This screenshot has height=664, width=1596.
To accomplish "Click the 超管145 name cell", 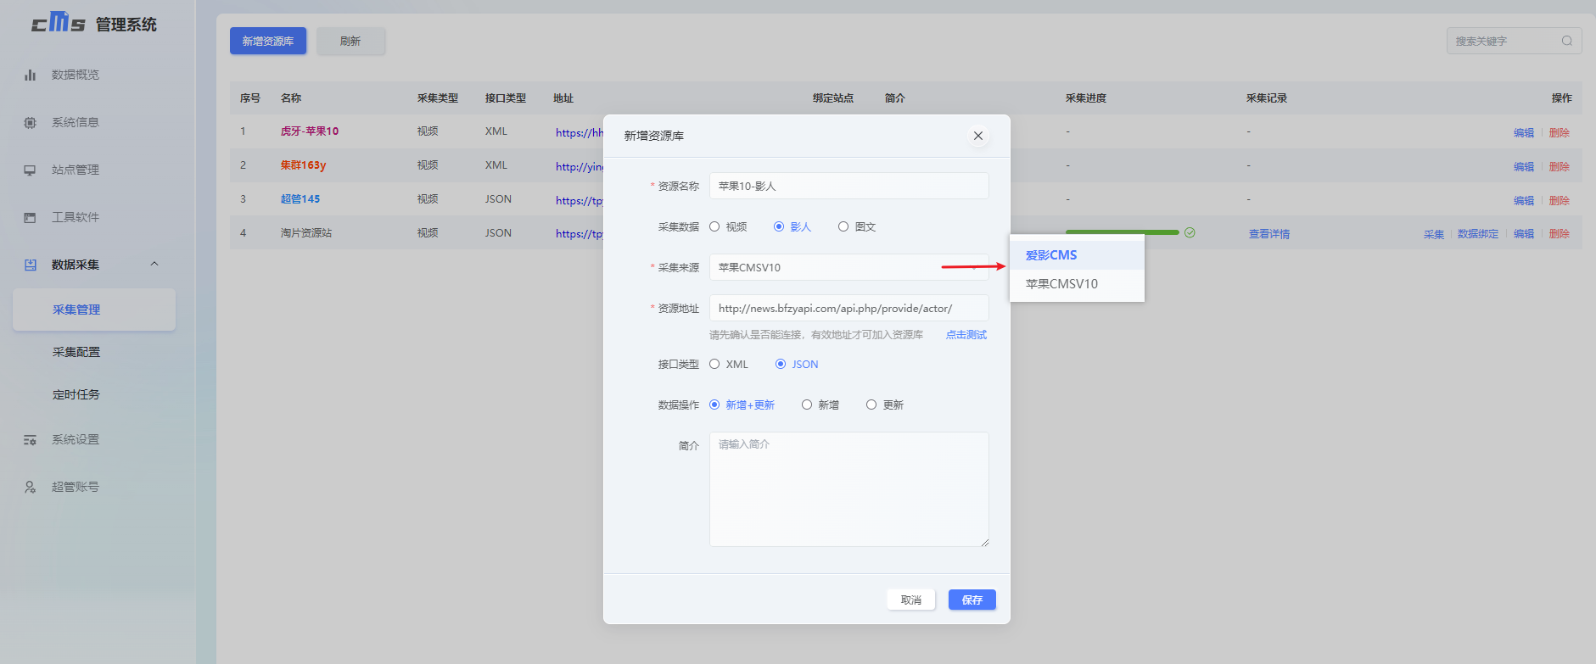I will tap(300, 199).
